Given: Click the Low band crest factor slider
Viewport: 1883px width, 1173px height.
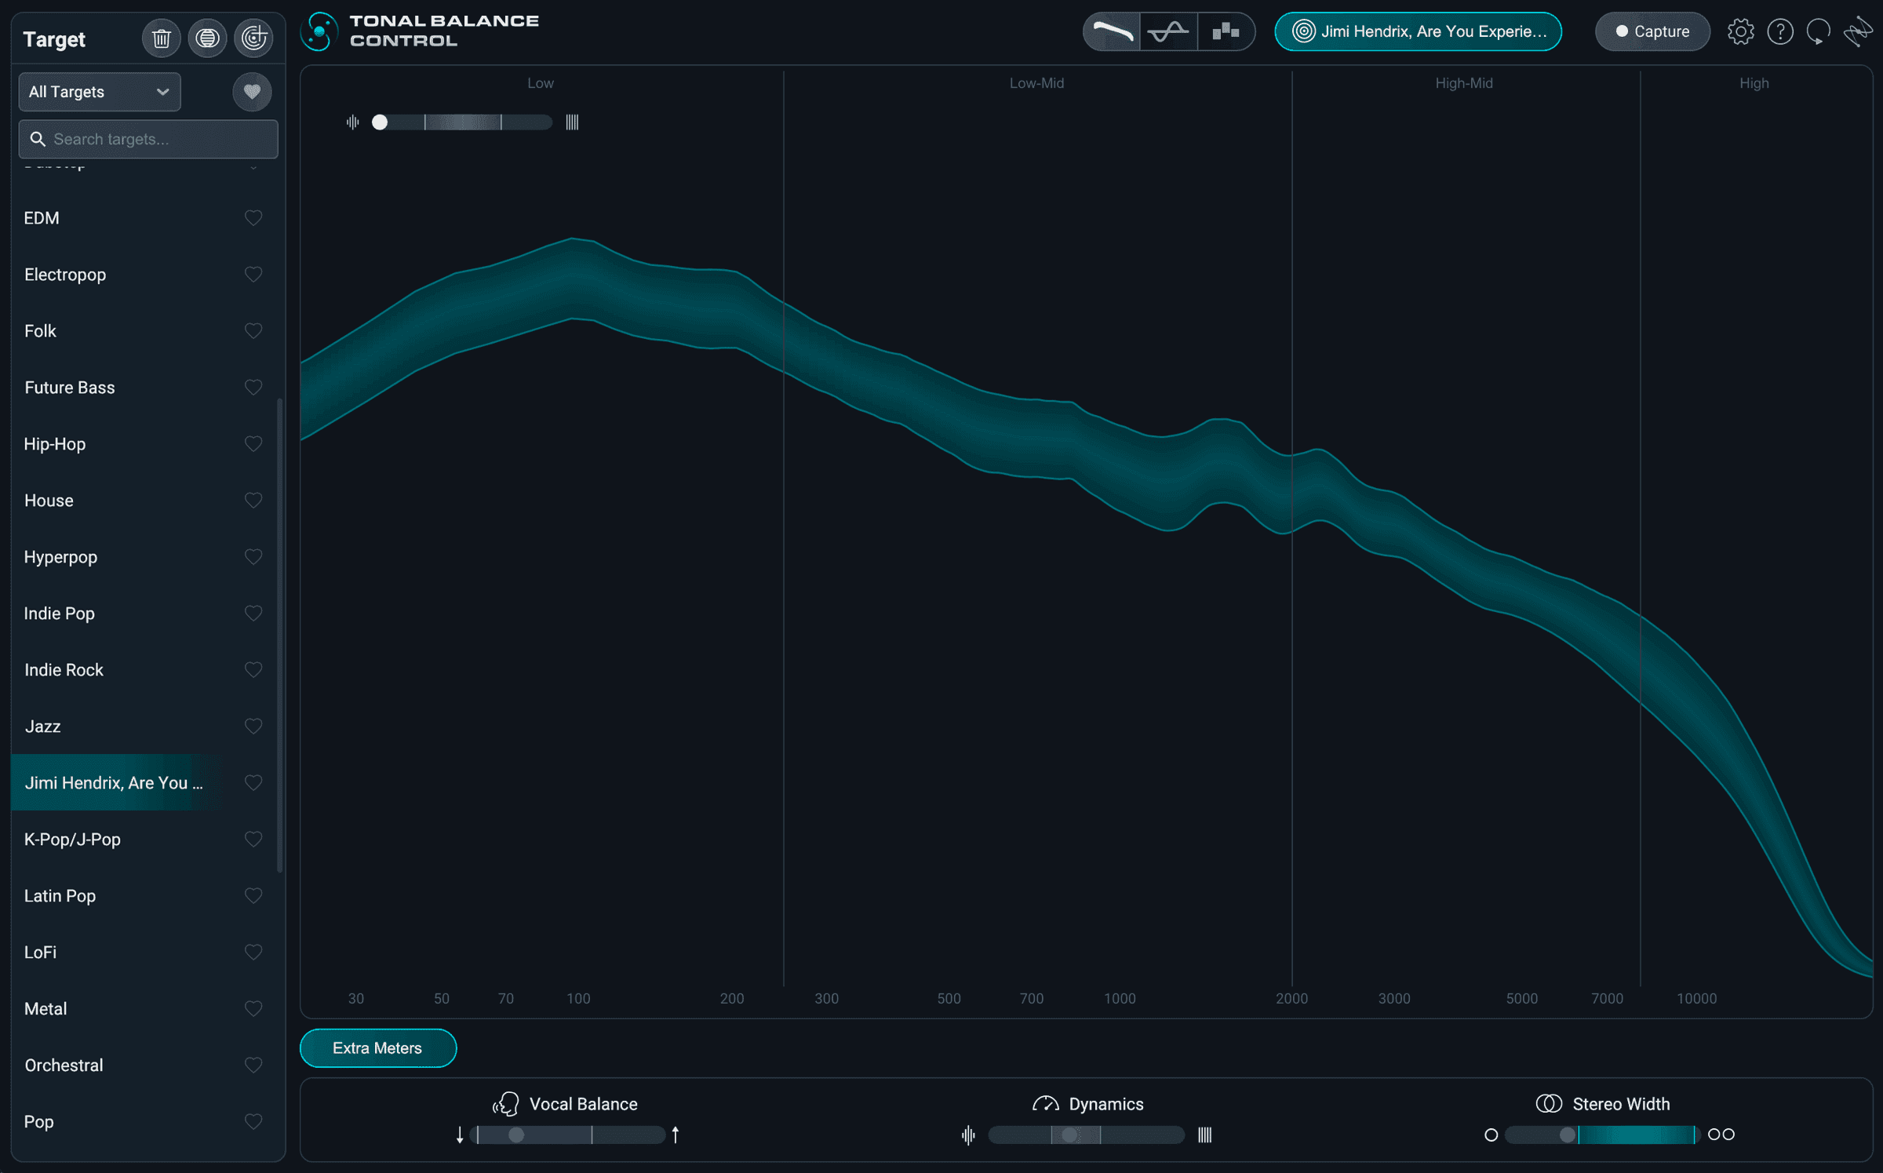Looking at the screenshot, I should (x=461, y=122).
